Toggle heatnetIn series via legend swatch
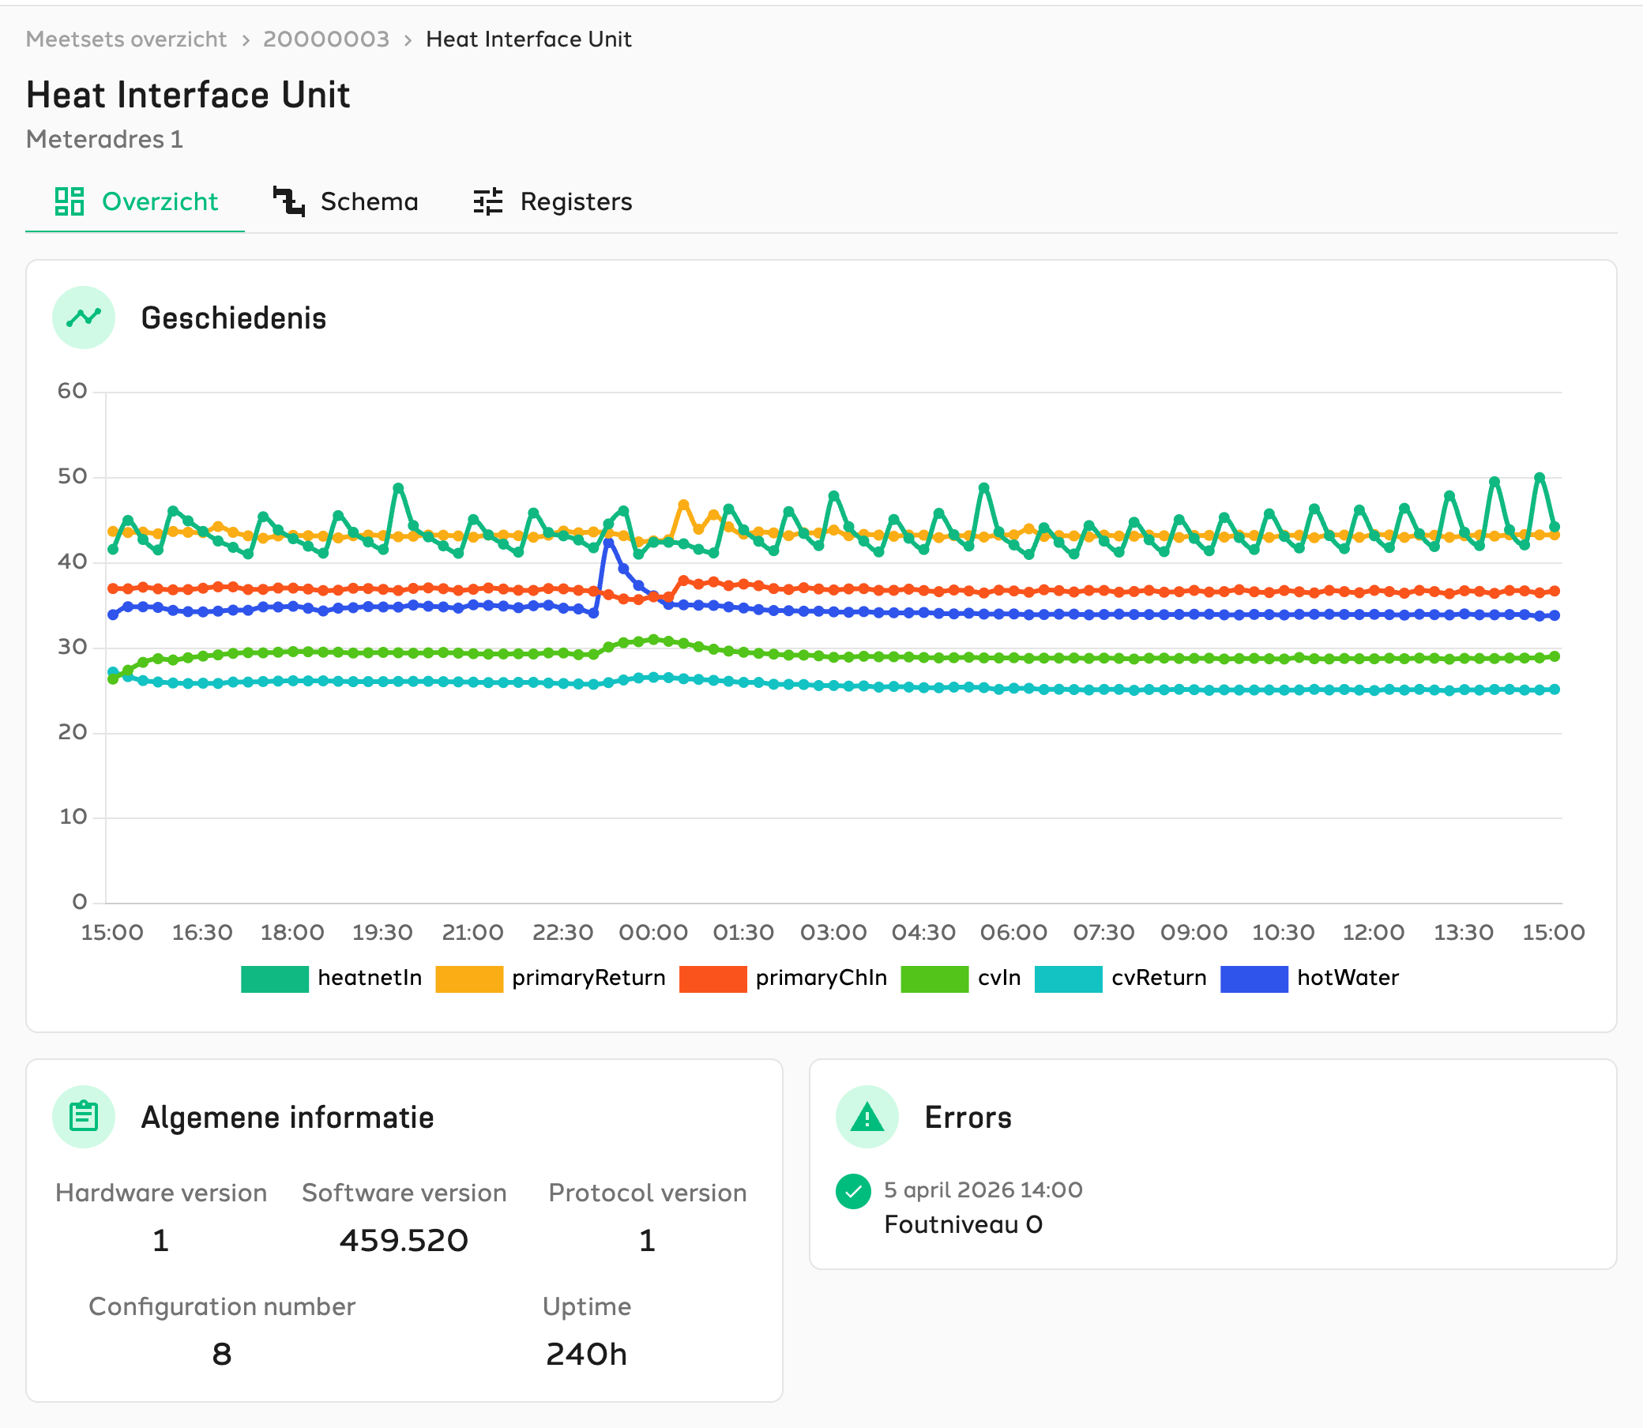 point(275,979)
